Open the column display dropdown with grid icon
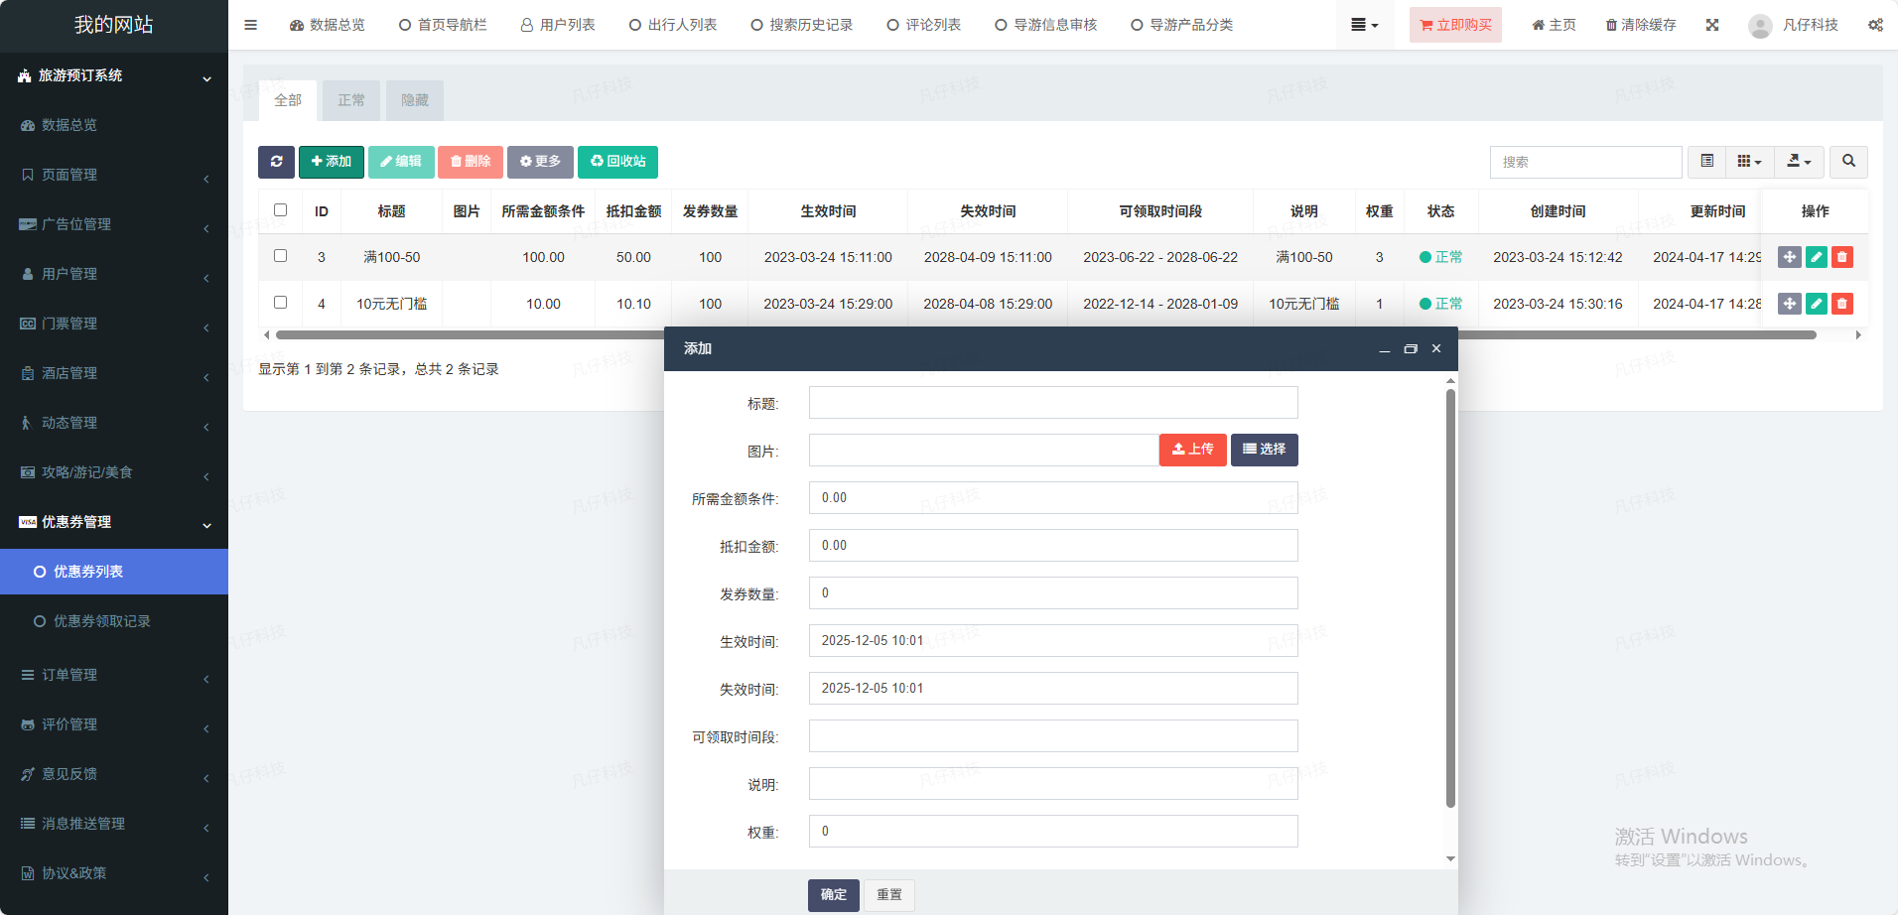Screen dimensions: 1898x915 coord(1749,162)
